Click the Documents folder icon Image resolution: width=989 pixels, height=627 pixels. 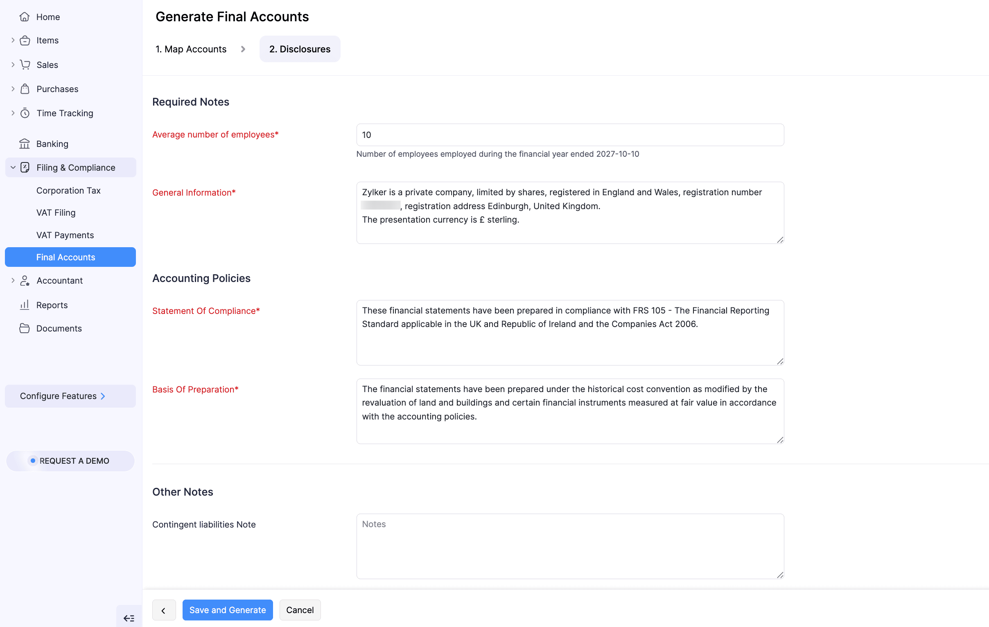coord(25,328)
